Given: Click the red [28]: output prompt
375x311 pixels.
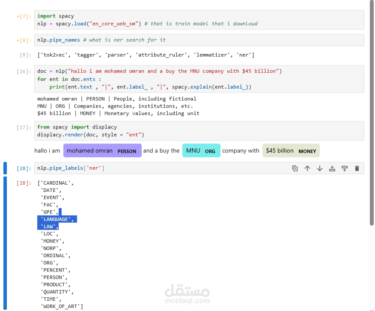Looking at the screenshot, I should (24, 183).
